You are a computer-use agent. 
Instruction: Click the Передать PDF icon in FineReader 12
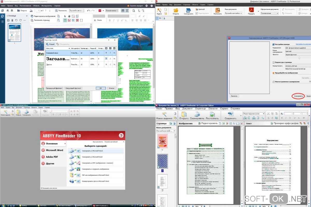[251, 11]
